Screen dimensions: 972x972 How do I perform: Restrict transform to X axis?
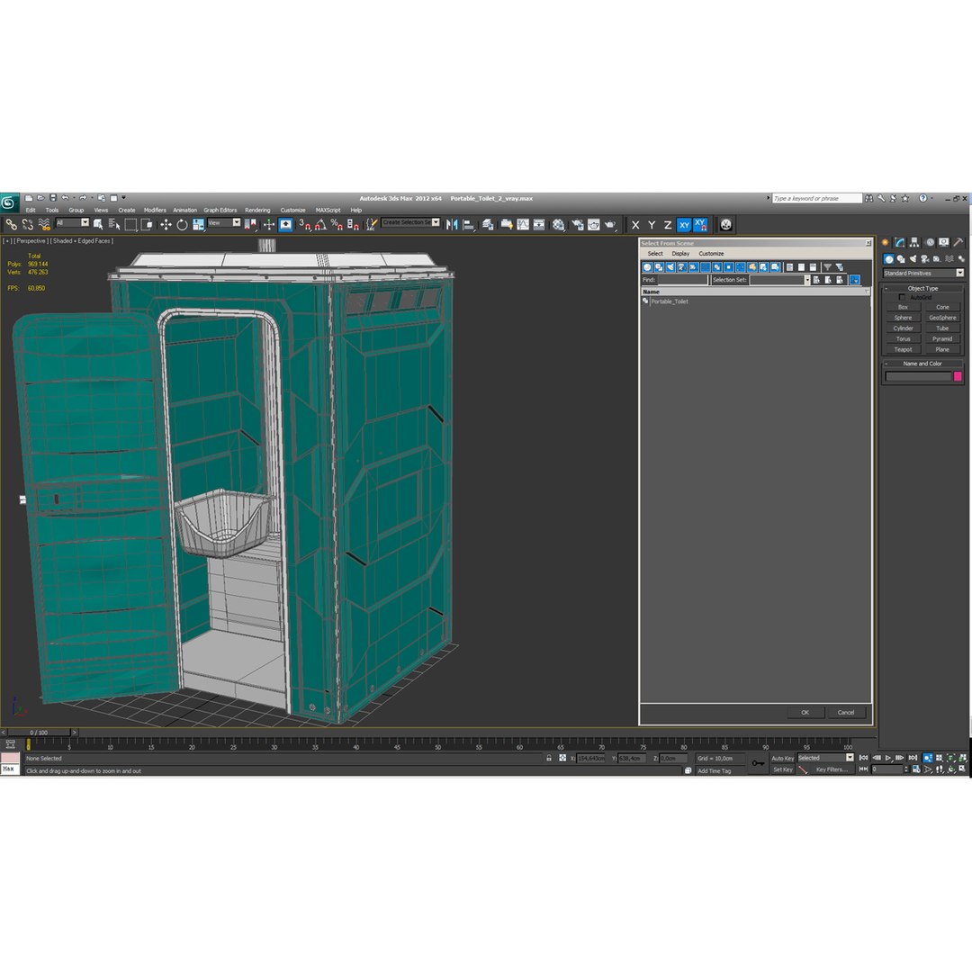(x=635, y=225)
